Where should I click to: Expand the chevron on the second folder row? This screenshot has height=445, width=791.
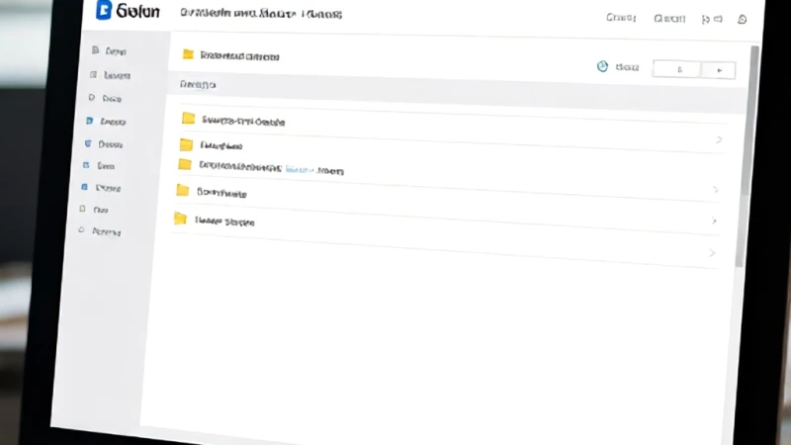pyautogui.click(x=720, y=139)
